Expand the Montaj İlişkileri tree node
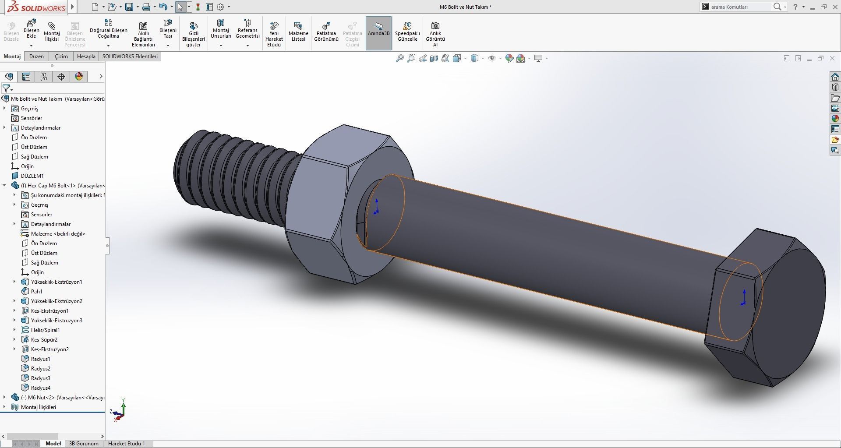The width and height of the screenshot is (841, 448). tap(4, 407)
